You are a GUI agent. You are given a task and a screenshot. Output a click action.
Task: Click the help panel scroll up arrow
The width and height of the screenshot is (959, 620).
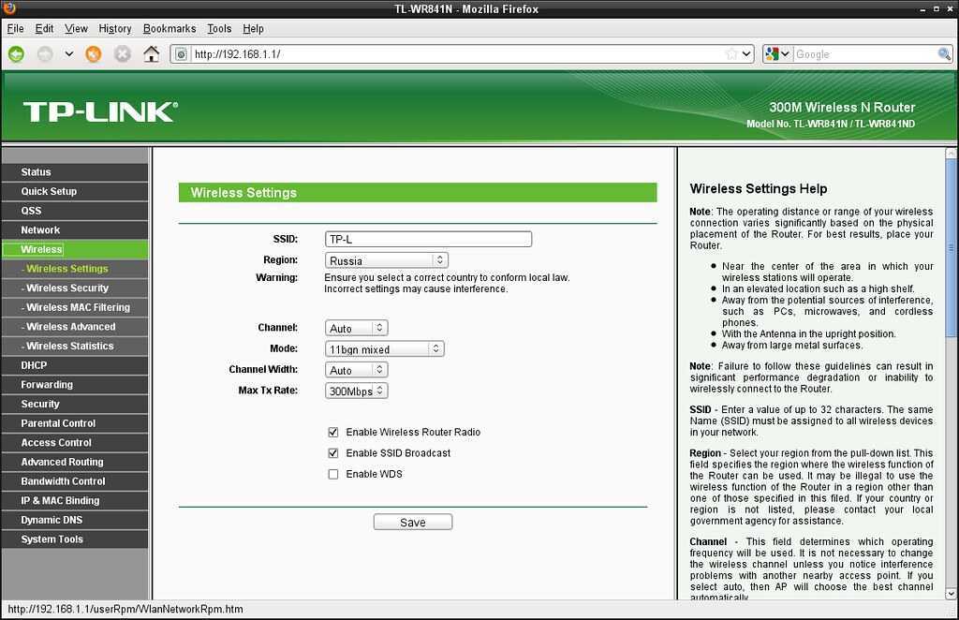click(952, 154)
